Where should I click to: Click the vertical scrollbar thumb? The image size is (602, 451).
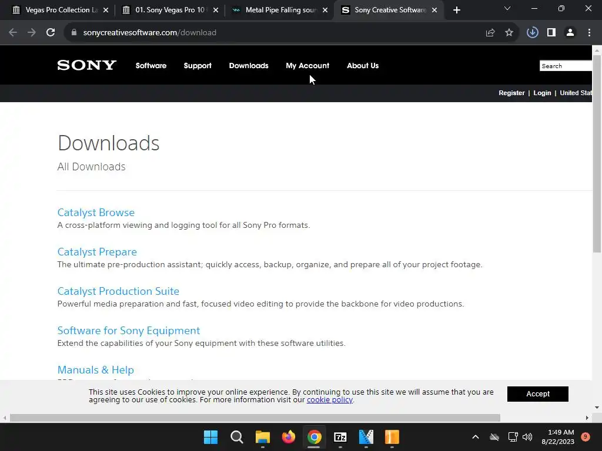pyautogui.click(x=597, y=153)
